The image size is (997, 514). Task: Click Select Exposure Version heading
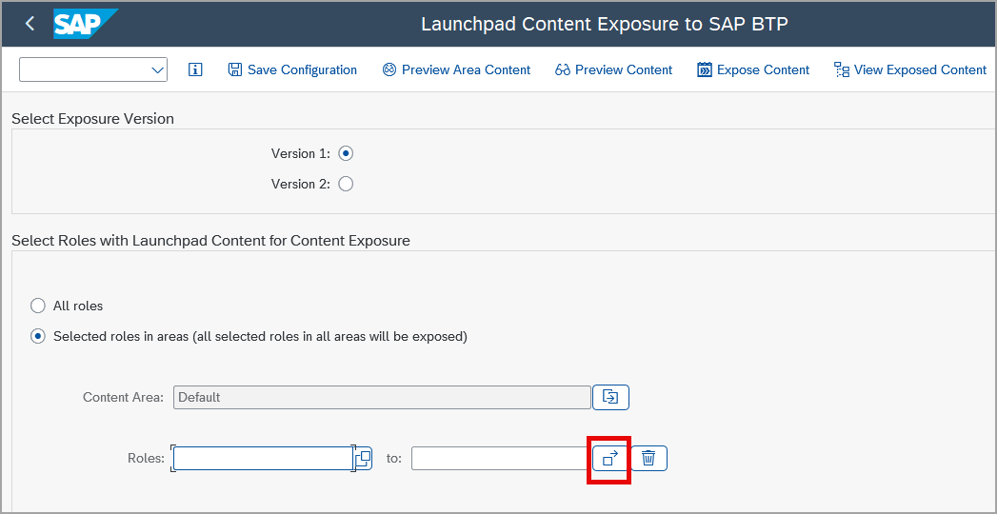pos(92,119)
